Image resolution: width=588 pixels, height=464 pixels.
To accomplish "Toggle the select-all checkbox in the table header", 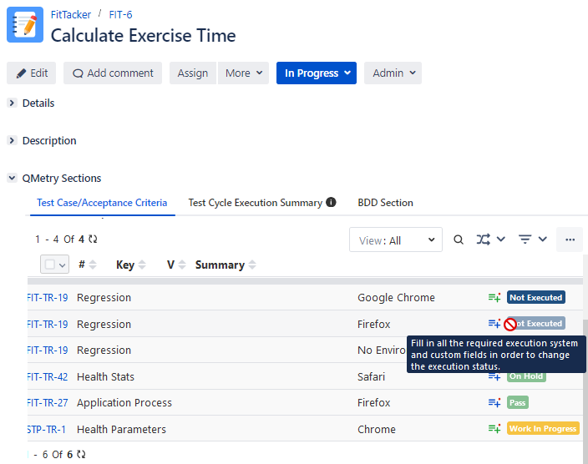I will pyautogui.click(x=50, y=265).
